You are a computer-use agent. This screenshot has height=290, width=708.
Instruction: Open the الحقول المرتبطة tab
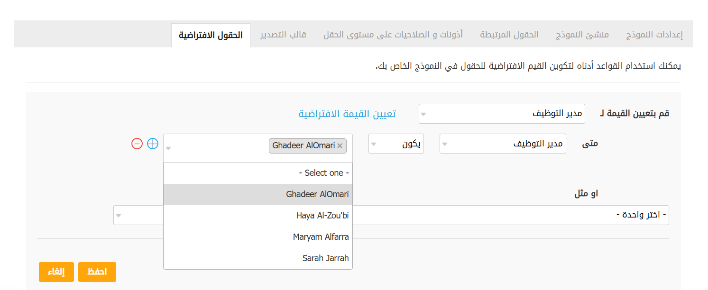[x=509, y=35]
